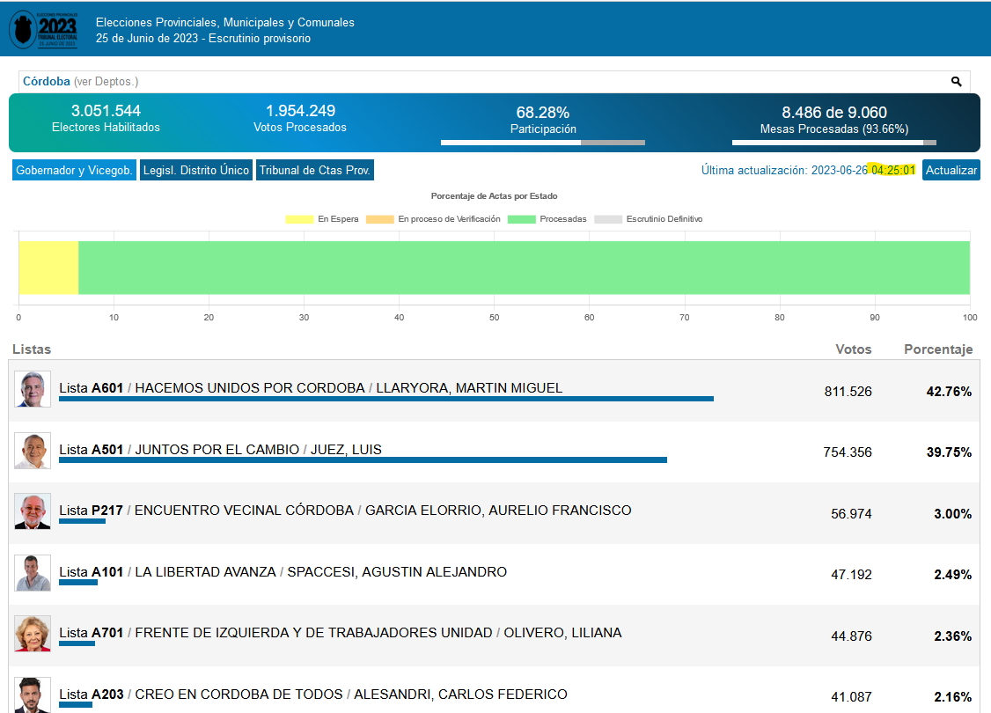Select Lista A701 Frente de Izquierda
This screenshot has width=991, height=713.
tap(341, 633)
